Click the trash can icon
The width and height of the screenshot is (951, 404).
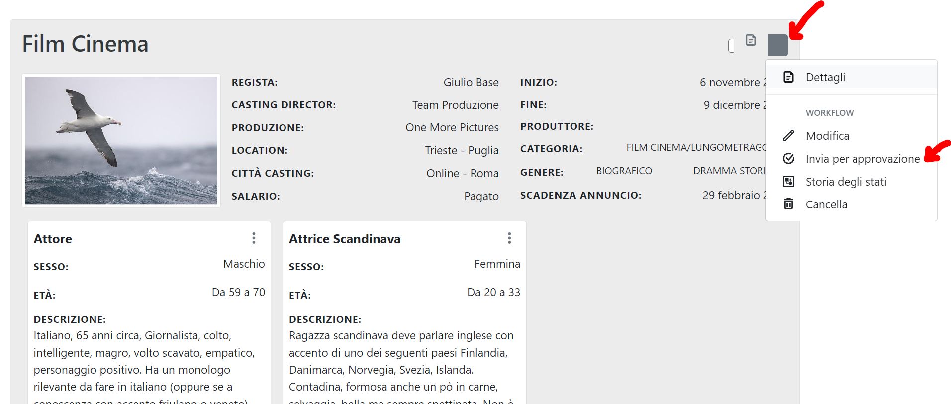tap(788, 204)
